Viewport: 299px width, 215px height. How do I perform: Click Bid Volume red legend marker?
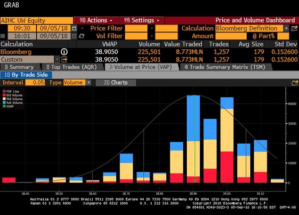(x=4, y=95)
